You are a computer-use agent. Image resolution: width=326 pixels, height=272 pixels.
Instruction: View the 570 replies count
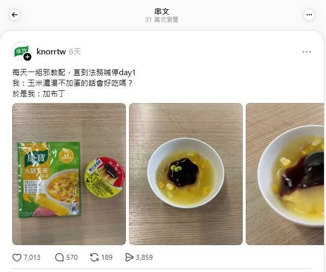pyautogui.click(x=72, y=257)
